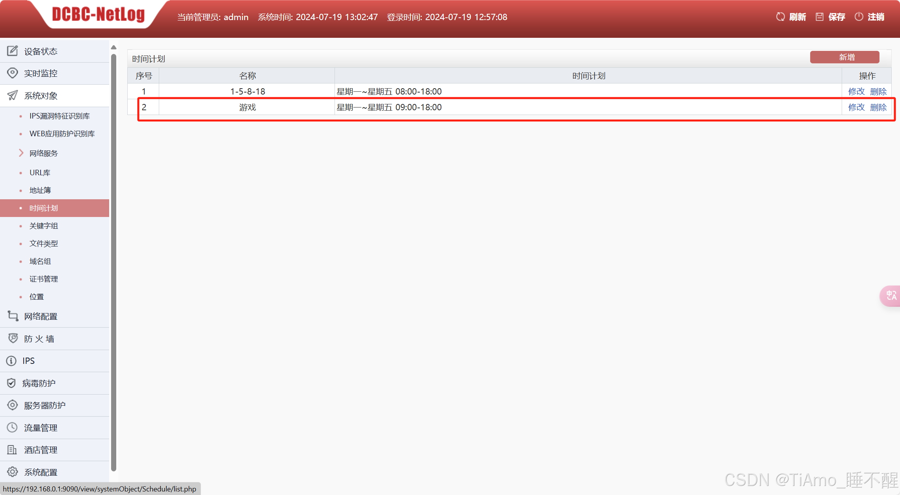Open the 地址簿 sidebar item
This screenshot has height=495, width=900.
click(x=40, y=190)
